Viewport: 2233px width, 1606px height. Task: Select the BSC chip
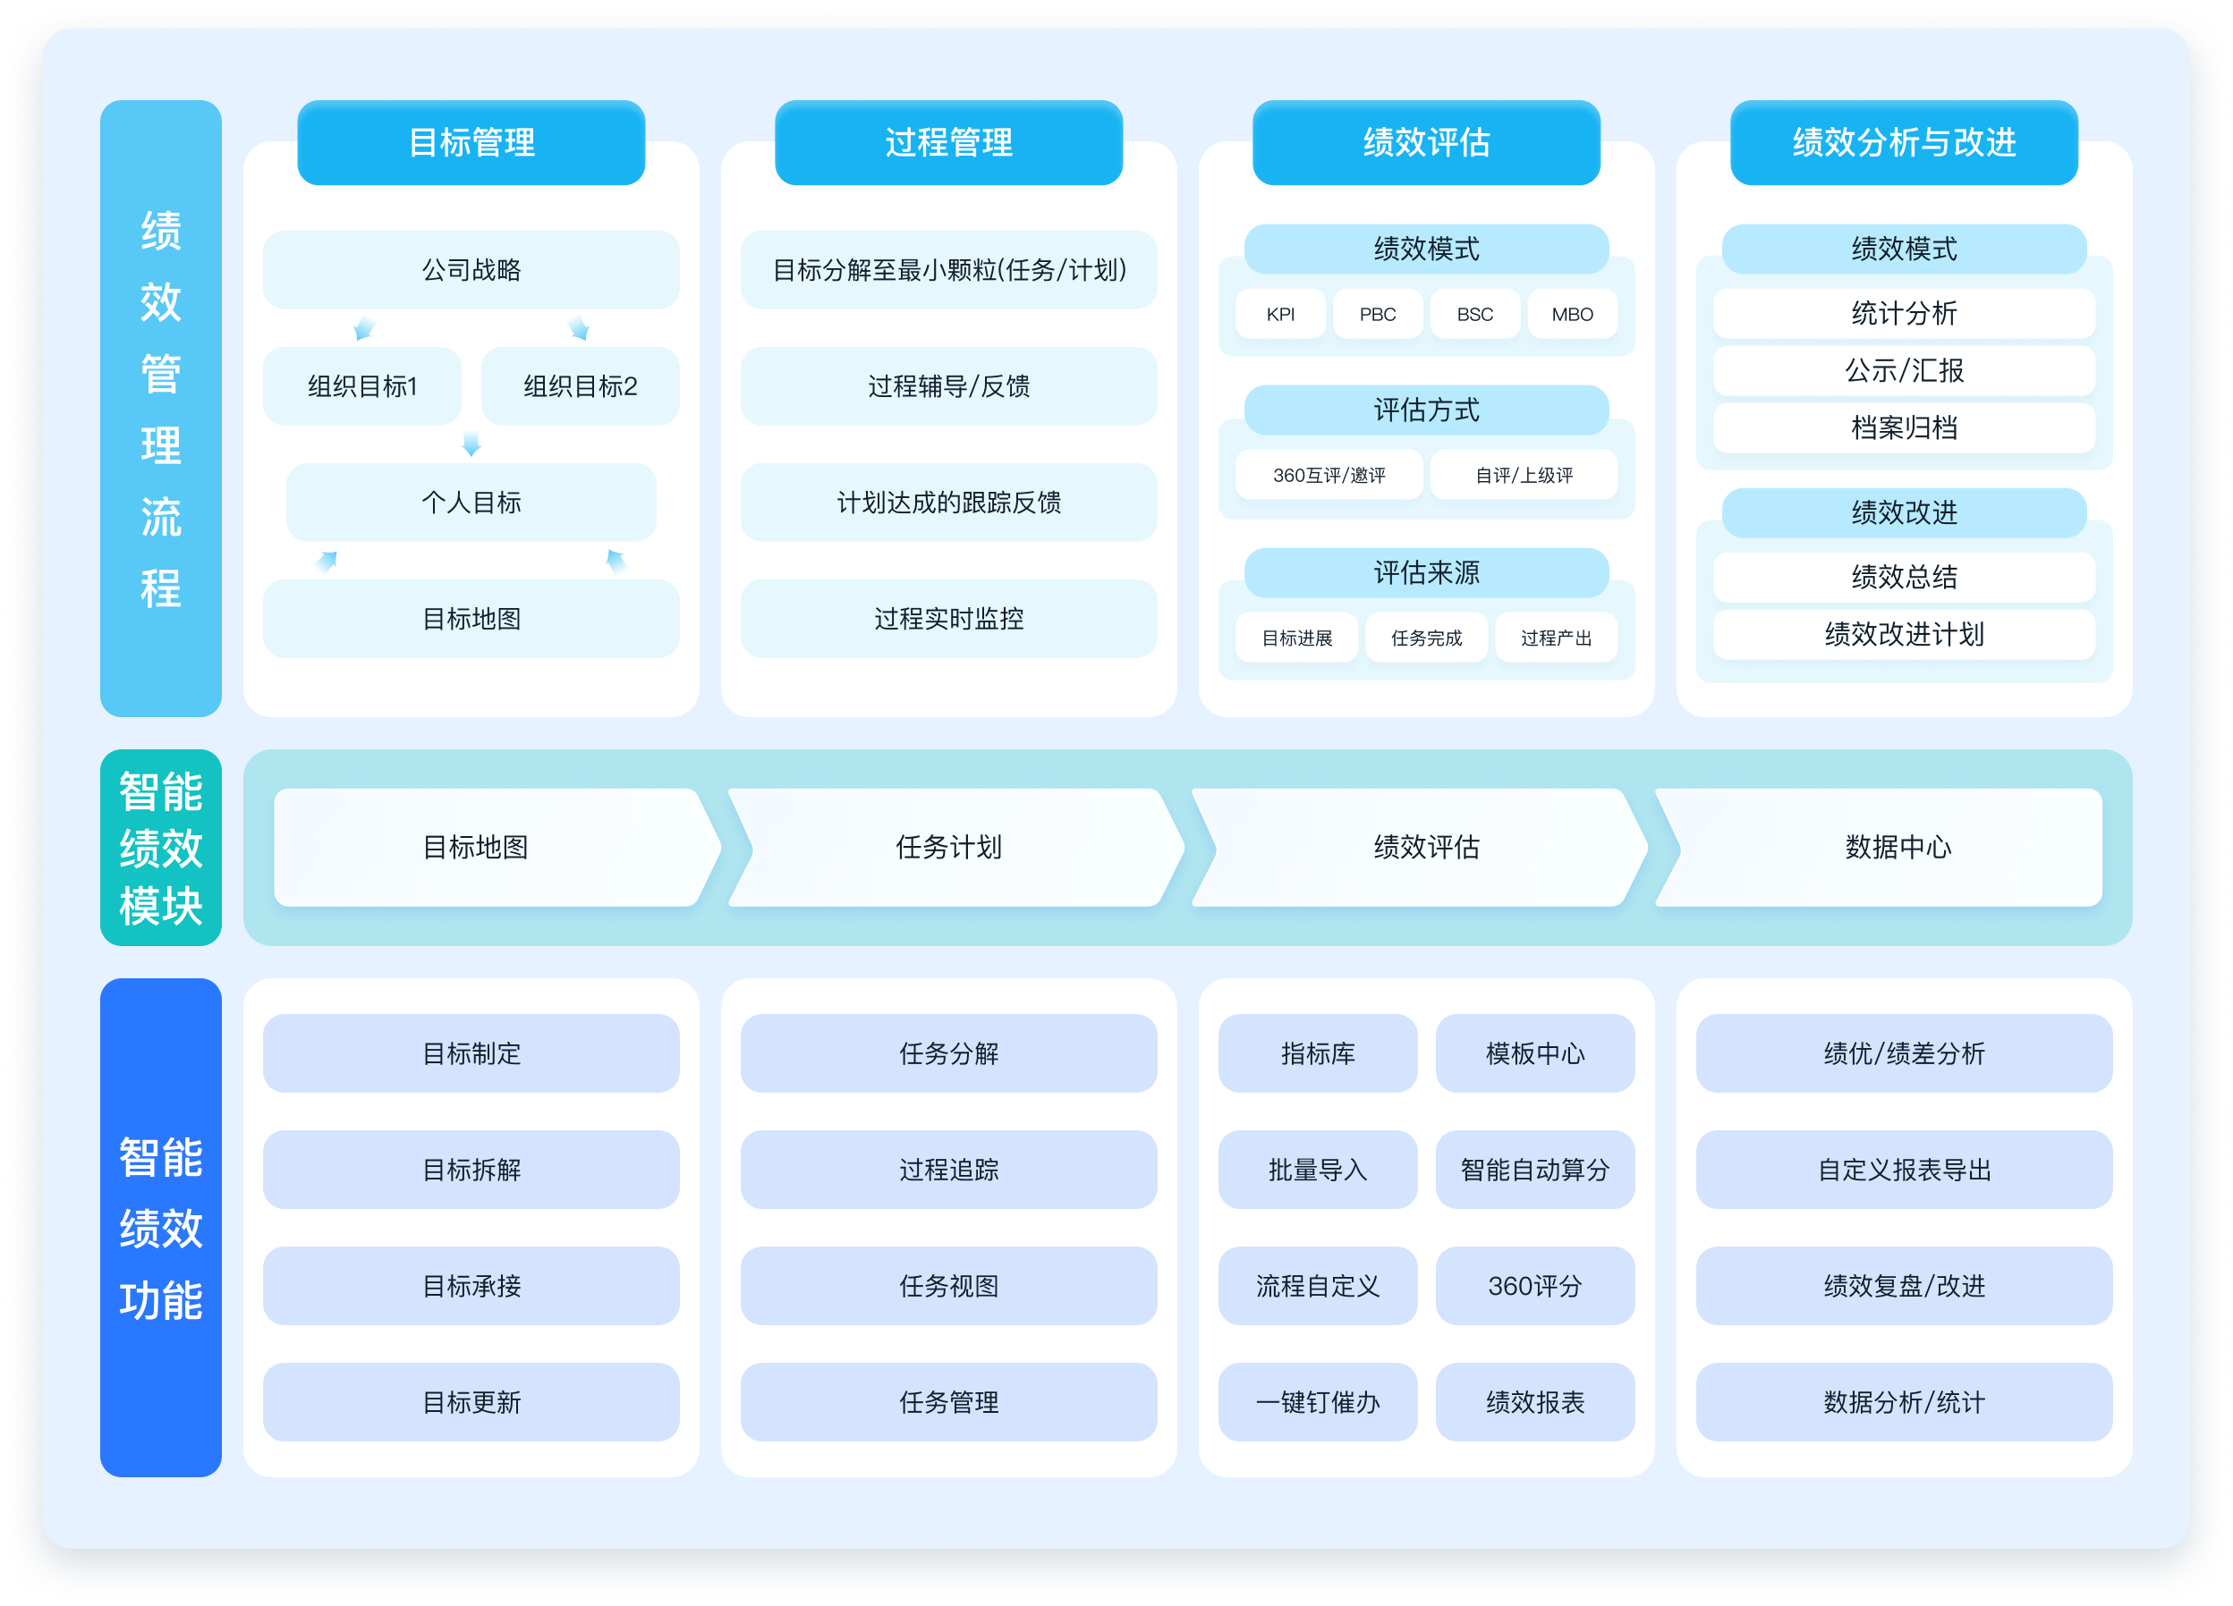(1475, 314)
